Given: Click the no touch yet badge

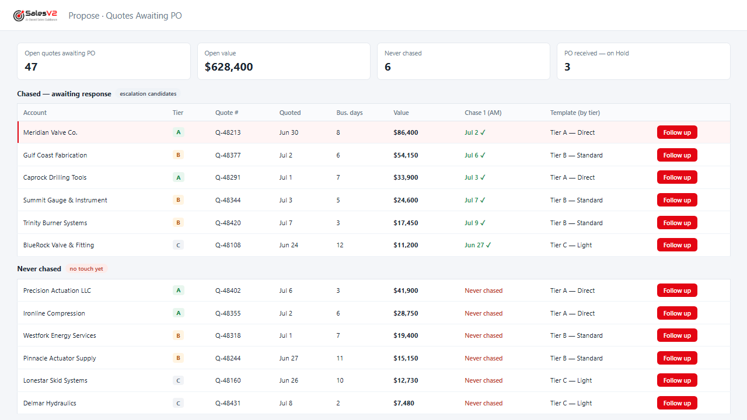Looking at the screenshot, I should click(x=86, y=269).
